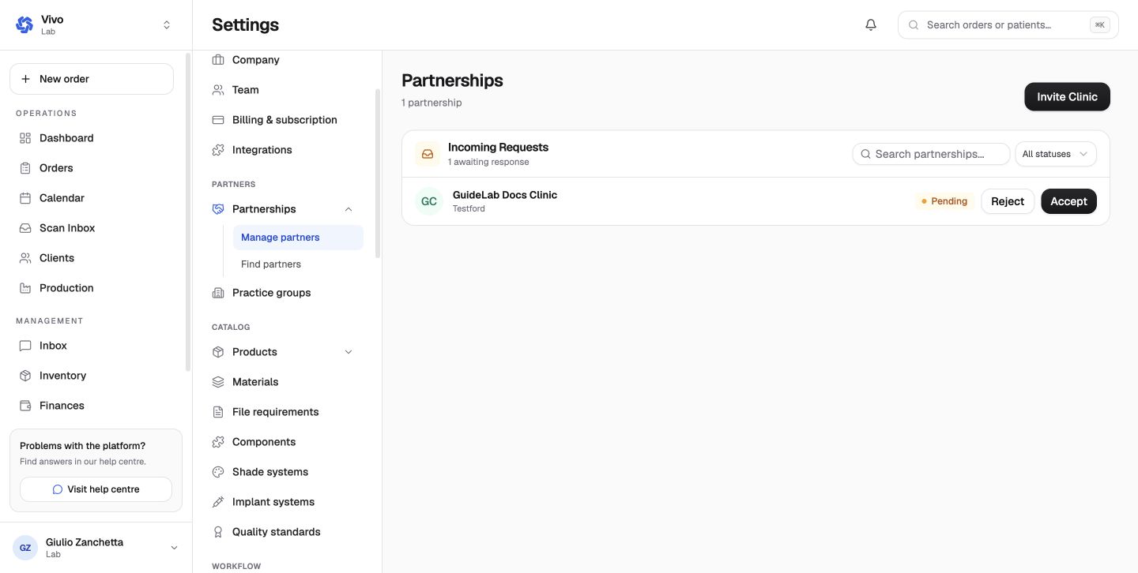Click the Quality standards badge icon
Screen dimensions: 1138x573
pyautogui.click(x=218, y=532)
